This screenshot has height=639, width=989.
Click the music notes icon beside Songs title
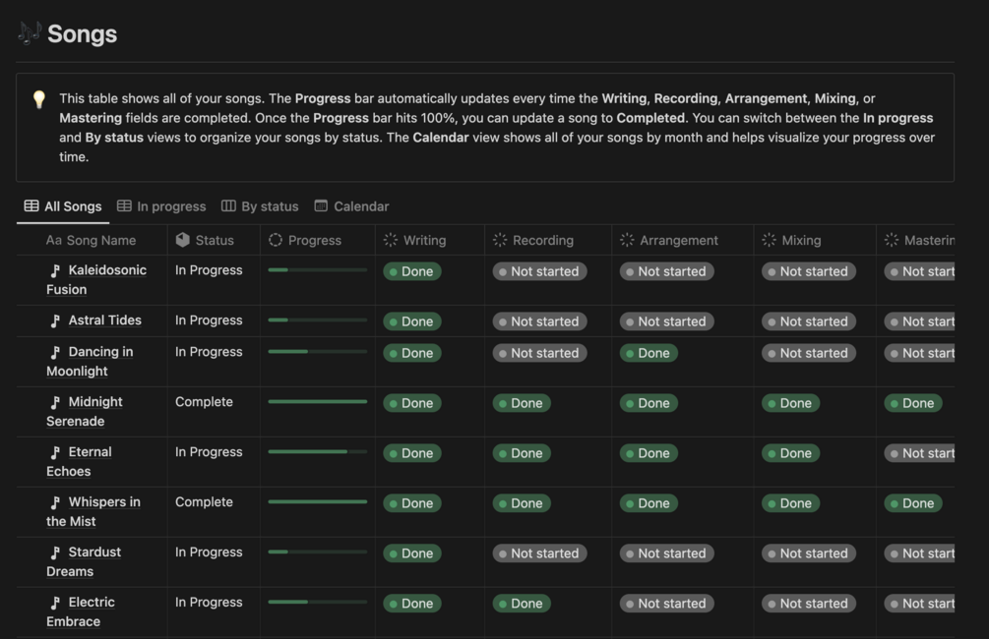[29, 32]
